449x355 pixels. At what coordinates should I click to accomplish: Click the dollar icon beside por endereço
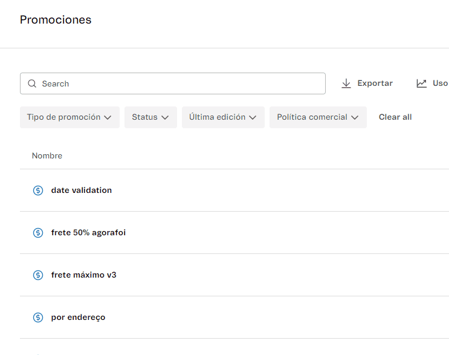point(38,318)
